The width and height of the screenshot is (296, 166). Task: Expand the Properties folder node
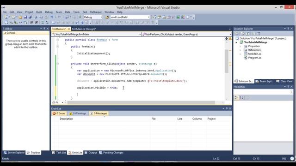pyautogui.click(x=240, y=46)
